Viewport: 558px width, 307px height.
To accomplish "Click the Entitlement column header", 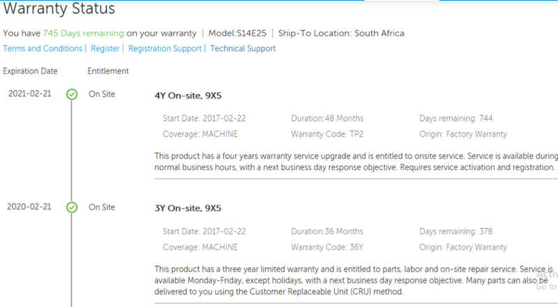I will pyautogui.click(x=108, y=71).
